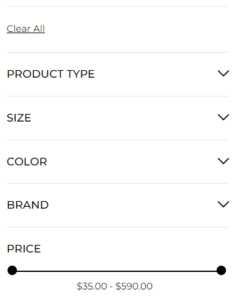Click the minimum price slider handle
This screenshot has height=307, width=236.
click(12, 271)
